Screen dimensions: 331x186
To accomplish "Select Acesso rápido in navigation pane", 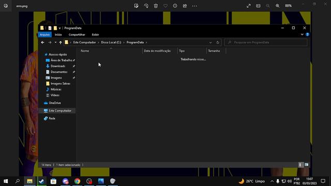I will pyautogui.click(x=57, y=54).
